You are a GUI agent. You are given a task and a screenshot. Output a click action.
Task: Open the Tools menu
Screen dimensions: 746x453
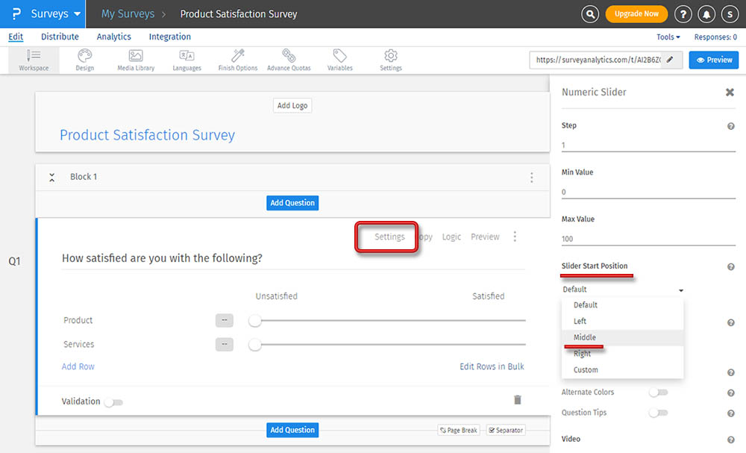(x=666, y=36)
